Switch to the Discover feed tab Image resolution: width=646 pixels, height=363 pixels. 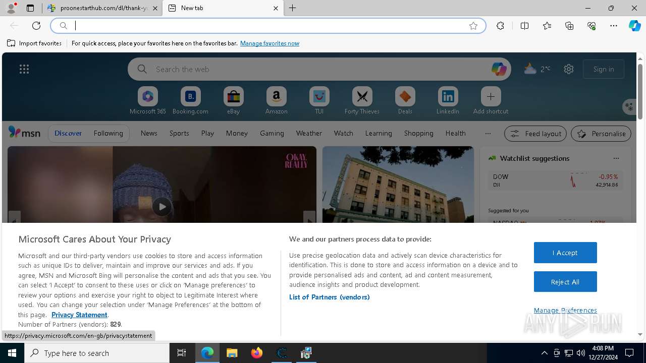68,133
